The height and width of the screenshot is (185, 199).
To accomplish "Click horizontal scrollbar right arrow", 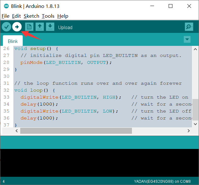I will [x=189, y=131].
